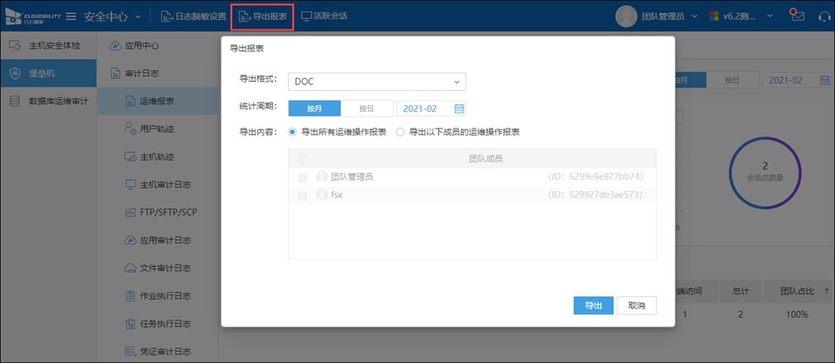Image resolution: width=835 pixels, height=363 pixels.
Task: Click the 堡垒机 shield icon
Action: pos(14,73)
